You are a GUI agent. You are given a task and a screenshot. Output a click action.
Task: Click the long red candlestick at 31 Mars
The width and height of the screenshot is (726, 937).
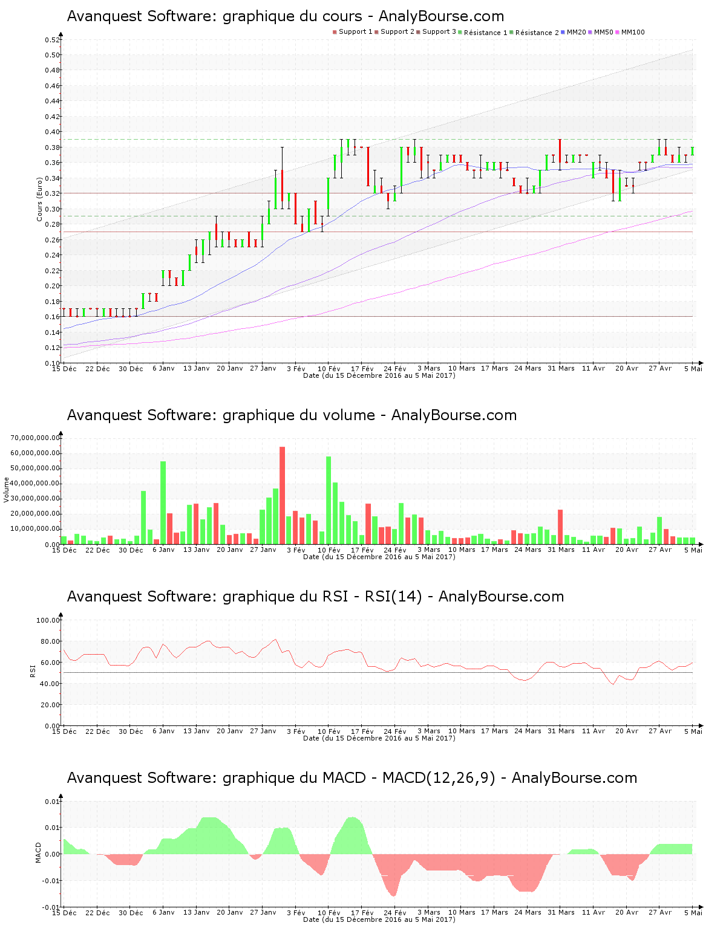(x=560, y=154)
